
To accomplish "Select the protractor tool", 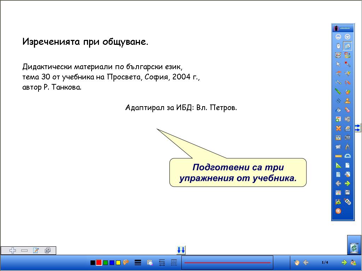I will click(x=348, y=156).
